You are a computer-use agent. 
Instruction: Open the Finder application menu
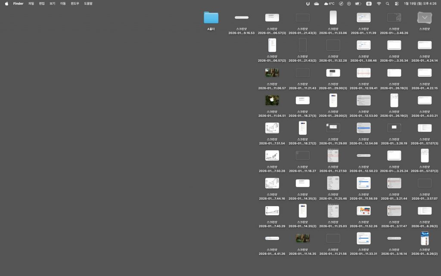[x=18, y=3]
